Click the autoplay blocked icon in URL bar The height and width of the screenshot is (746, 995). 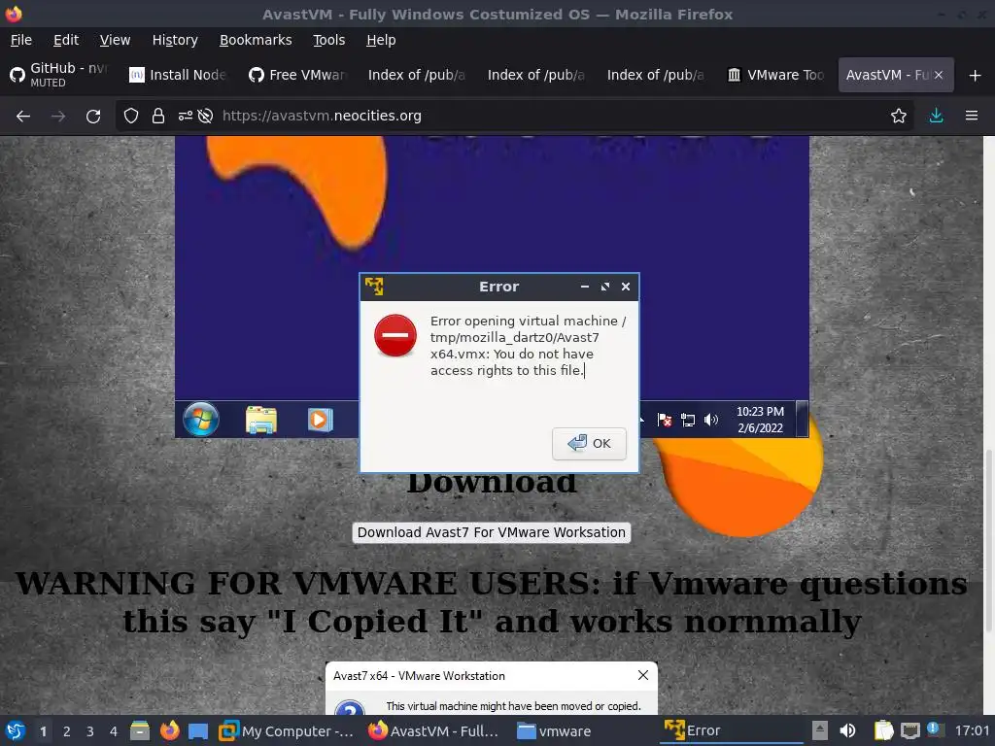point(205,116)
